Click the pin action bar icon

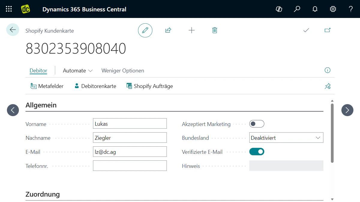328,86
